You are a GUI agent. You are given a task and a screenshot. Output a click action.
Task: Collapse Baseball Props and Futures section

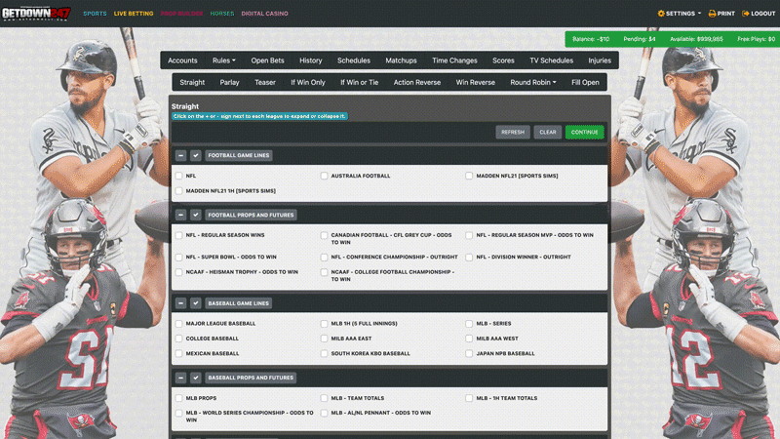pyautogui.click(x=180, y=378)
